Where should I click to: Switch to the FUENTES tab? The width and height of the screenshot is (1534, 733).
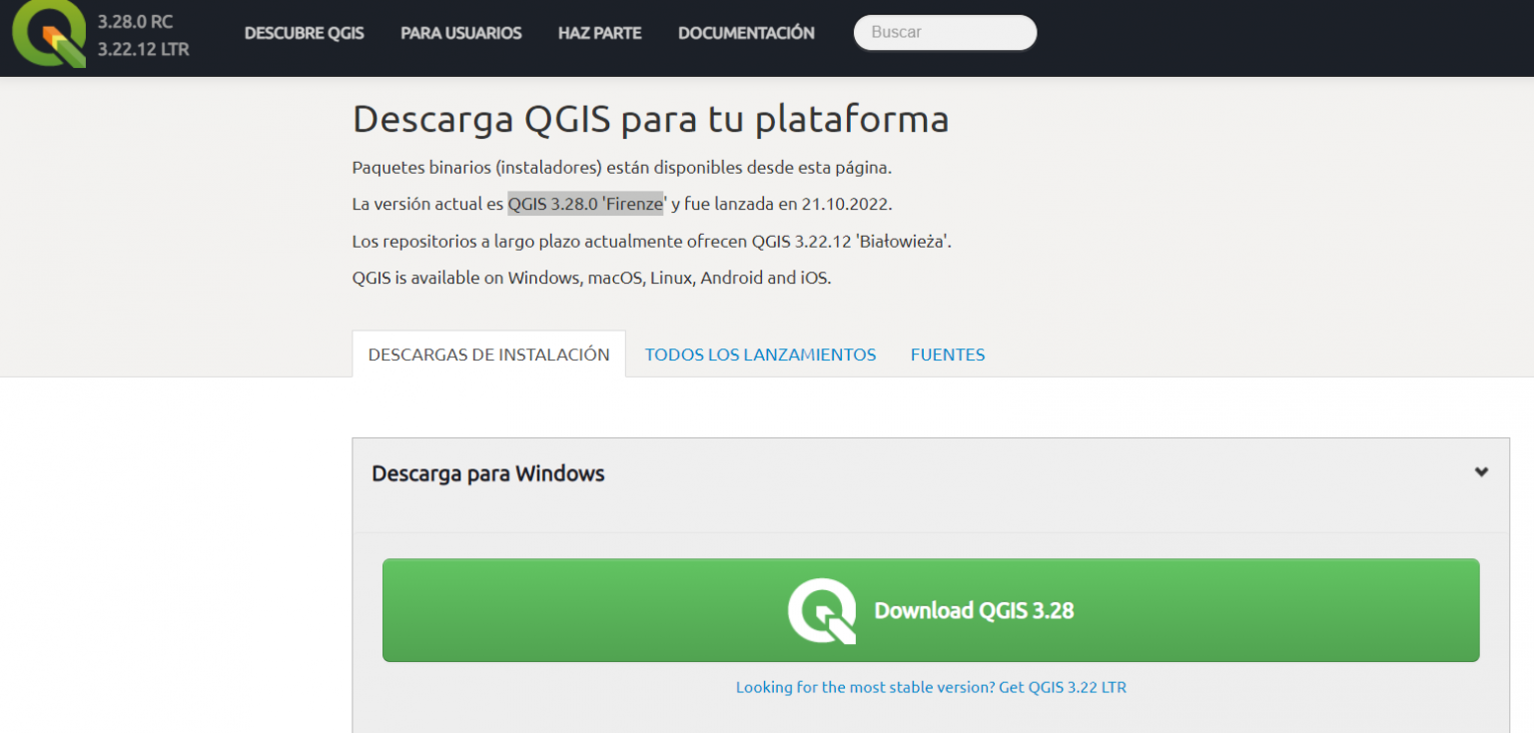(x=947, y=355)
